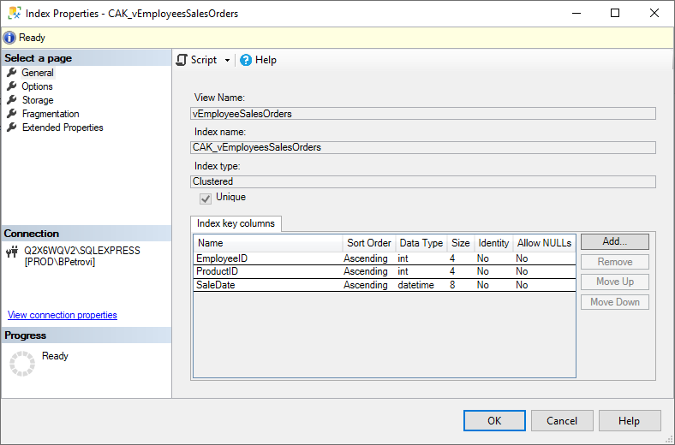
Task: Click the Index Properties title bar icon
Action: [x=15, y=13]
